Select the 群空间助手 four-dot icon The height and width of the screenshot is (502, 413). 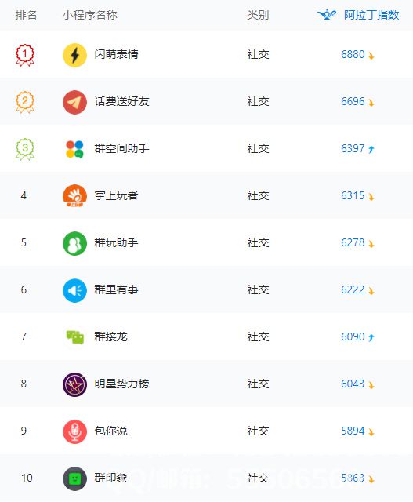[x=74, y=149]
